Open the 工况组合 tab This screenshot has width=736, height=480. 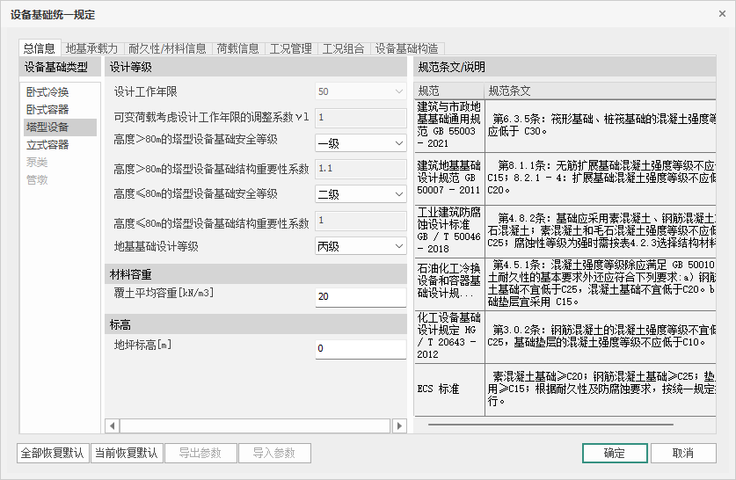point(344,48)
